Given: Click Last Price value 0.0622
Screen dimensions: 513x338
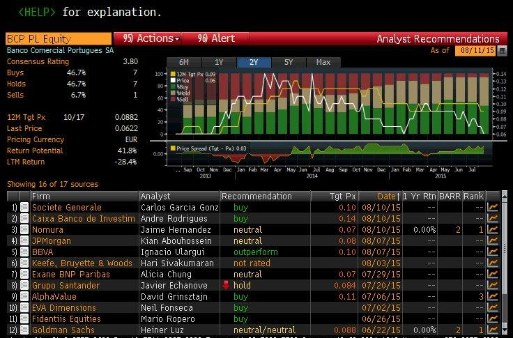Looking at the screenshot, I should pyautogui.click(x=126, y=128).
